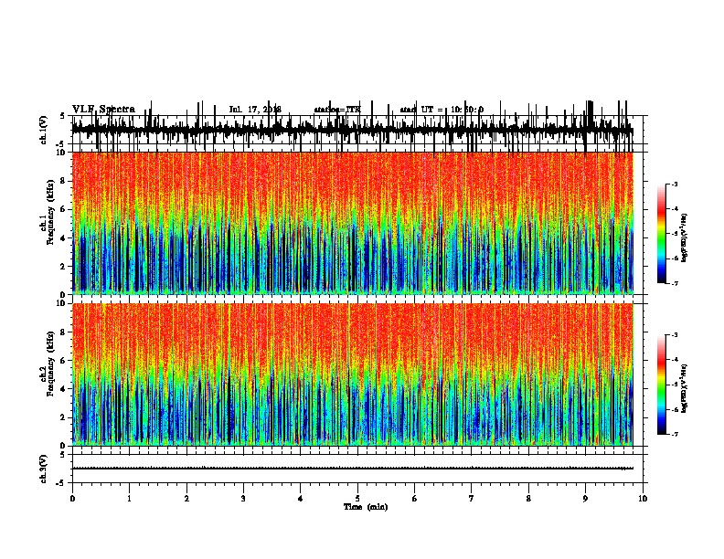Viewport: 724px width, 559px height.
Task: Click ch.2 spectrogram frequency tick '4'
Action: 64,389
